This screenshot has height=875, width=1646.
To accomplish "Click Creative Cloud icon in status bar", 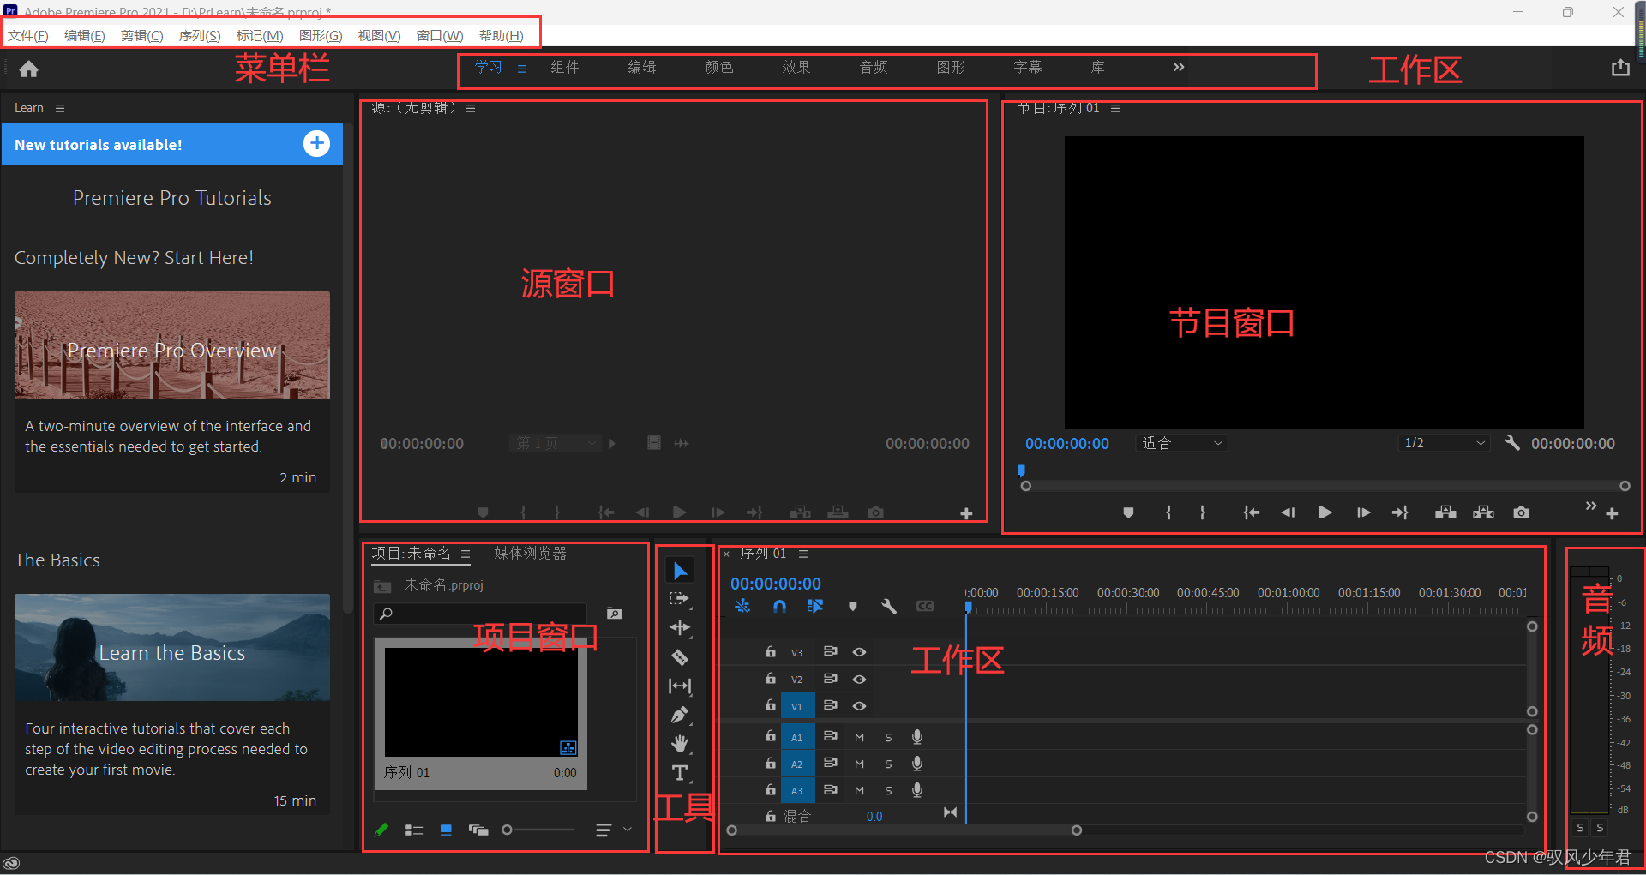I will click(x=11, y=863).
